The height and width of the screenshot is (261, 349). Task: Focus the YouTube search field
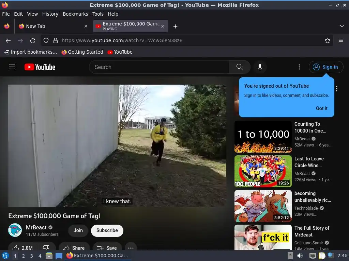click(159, 67)
